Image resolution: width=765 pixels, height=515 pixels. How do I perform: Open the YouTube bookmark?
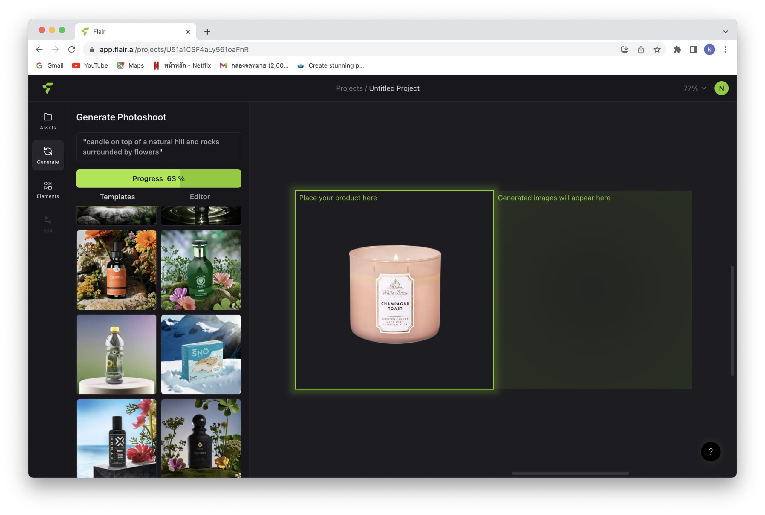90,65
